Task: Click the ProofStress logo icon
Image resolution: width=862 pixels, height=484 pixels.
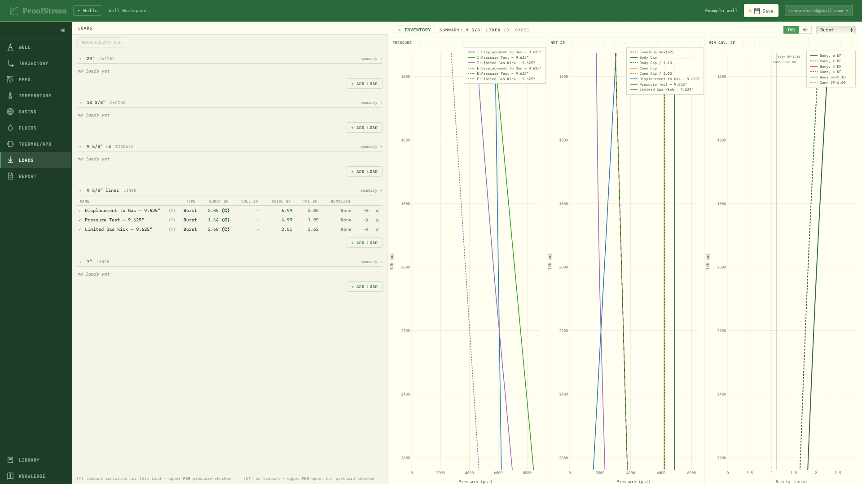Action: pos(14,10)
